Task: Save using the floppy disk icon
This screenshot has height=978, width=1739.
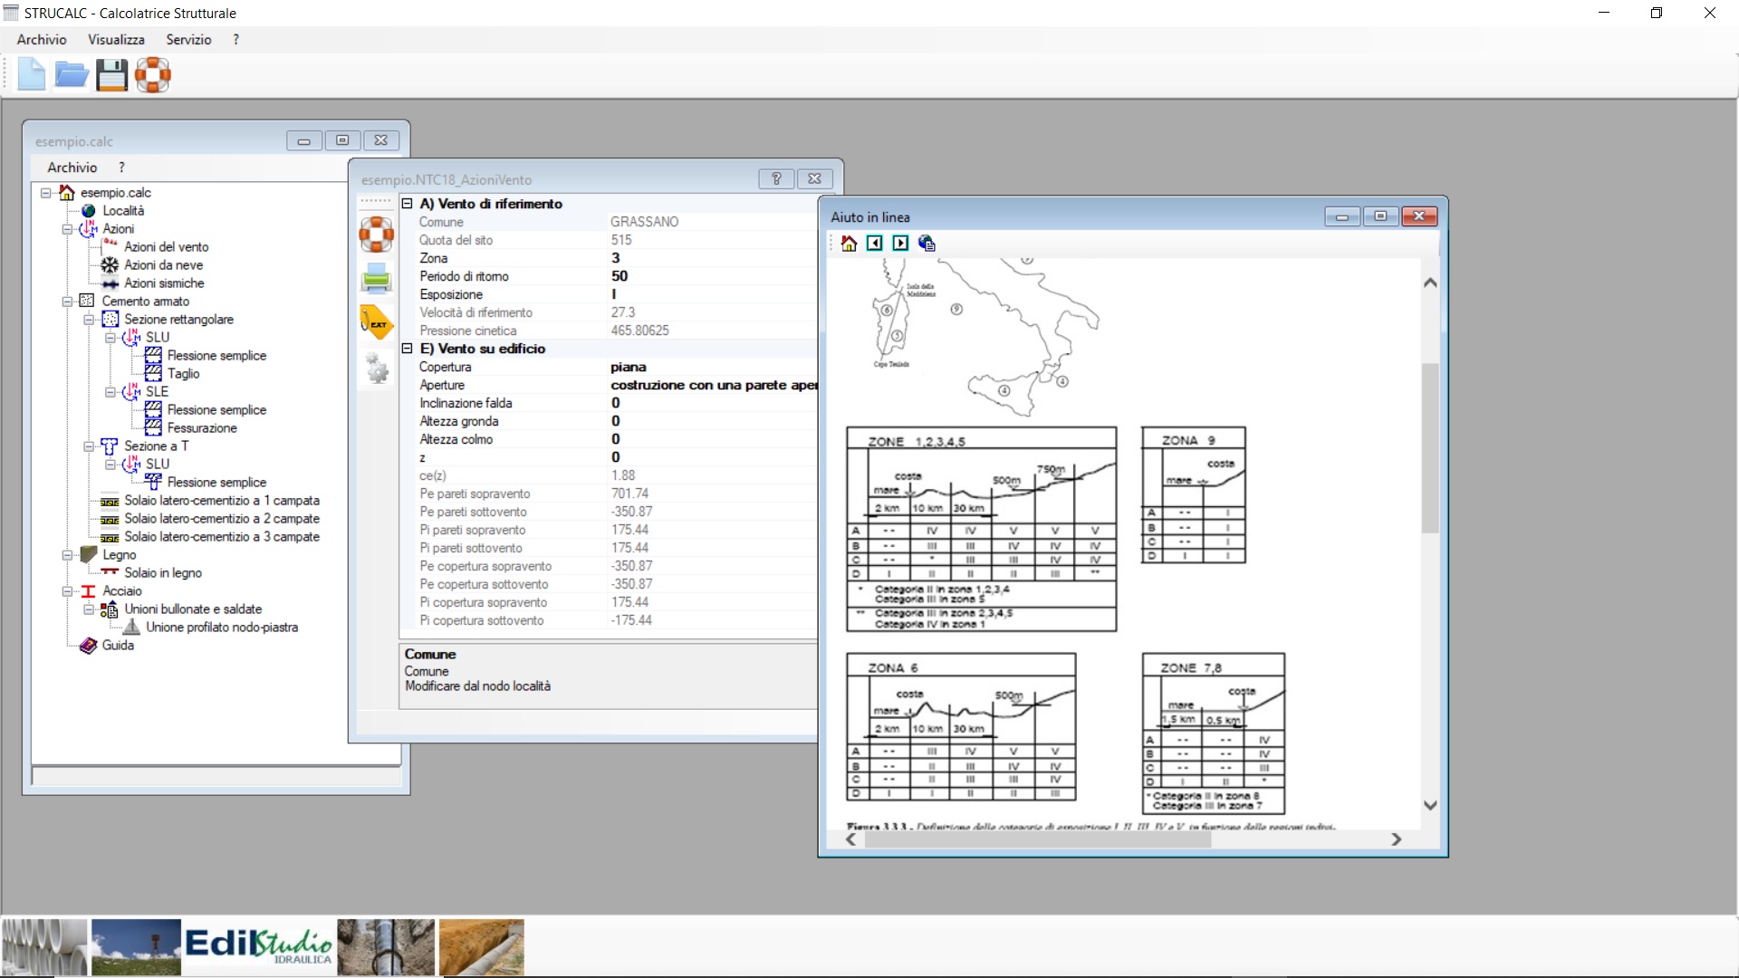Action: (x=111, y=74)
